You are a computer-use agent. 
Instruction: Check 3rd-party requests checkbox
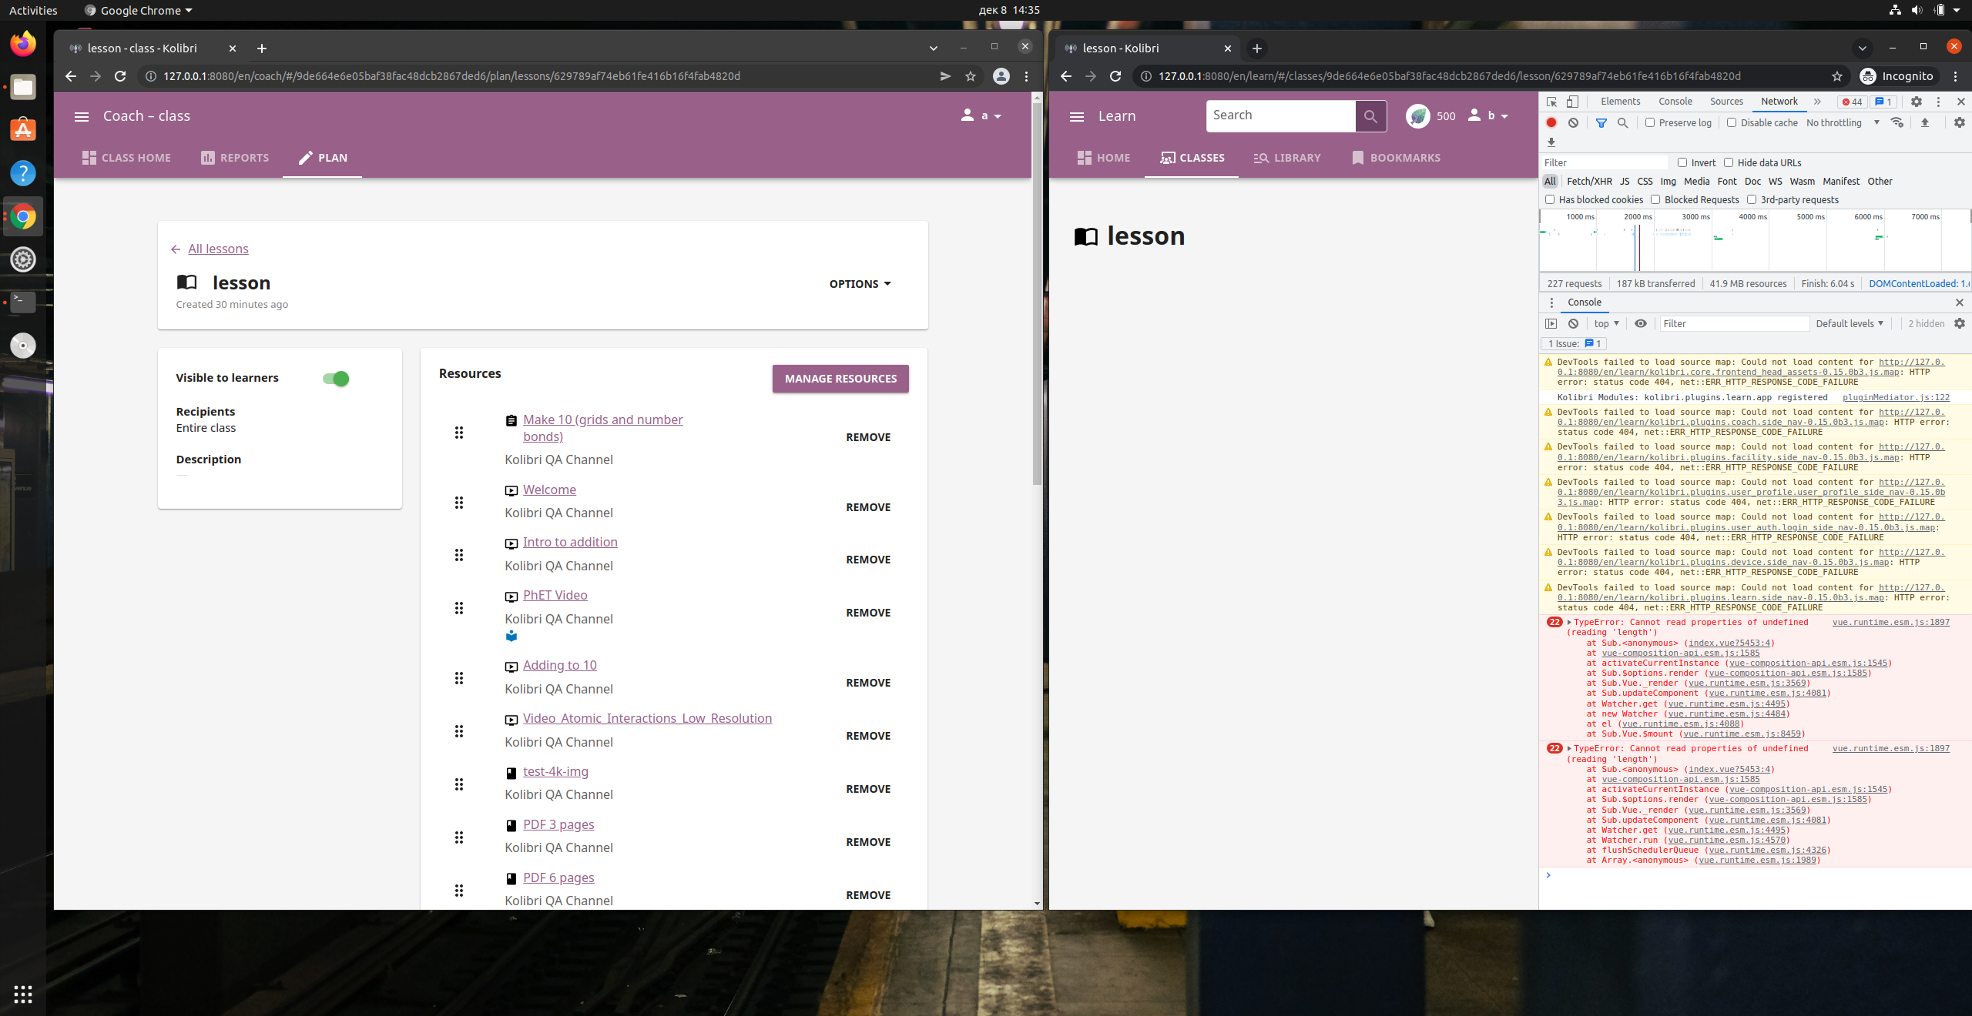tap(1752, 199)
